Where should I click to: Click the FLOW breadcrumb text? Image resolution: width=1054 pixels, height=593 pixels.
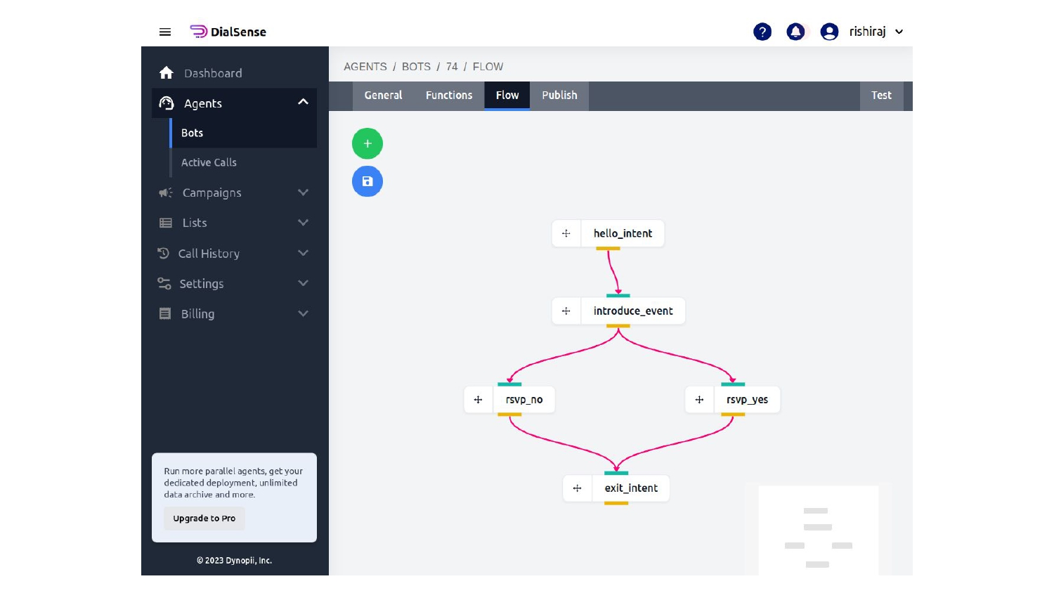(x=488, y=67)
